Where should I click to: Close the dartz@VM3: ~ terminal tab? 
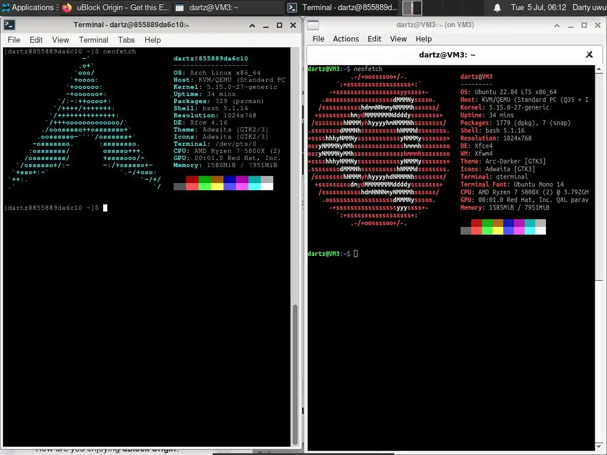589,55
